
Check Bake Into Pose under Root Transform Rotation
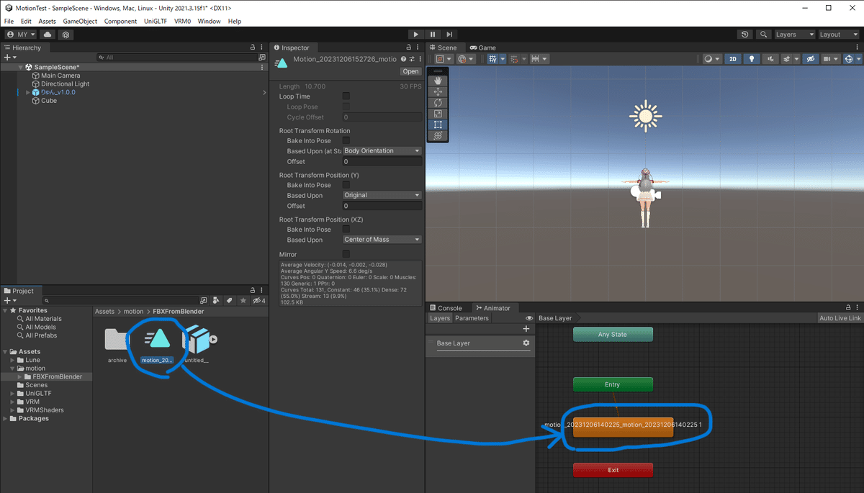pos(346,141)
